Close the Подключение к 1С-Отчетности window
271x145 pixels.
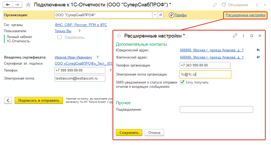[x=265, y=5]
